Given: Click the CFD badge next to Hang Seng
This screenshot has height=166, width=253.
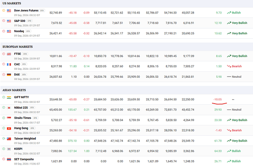Looking at the screenshot, I should 32,128.
